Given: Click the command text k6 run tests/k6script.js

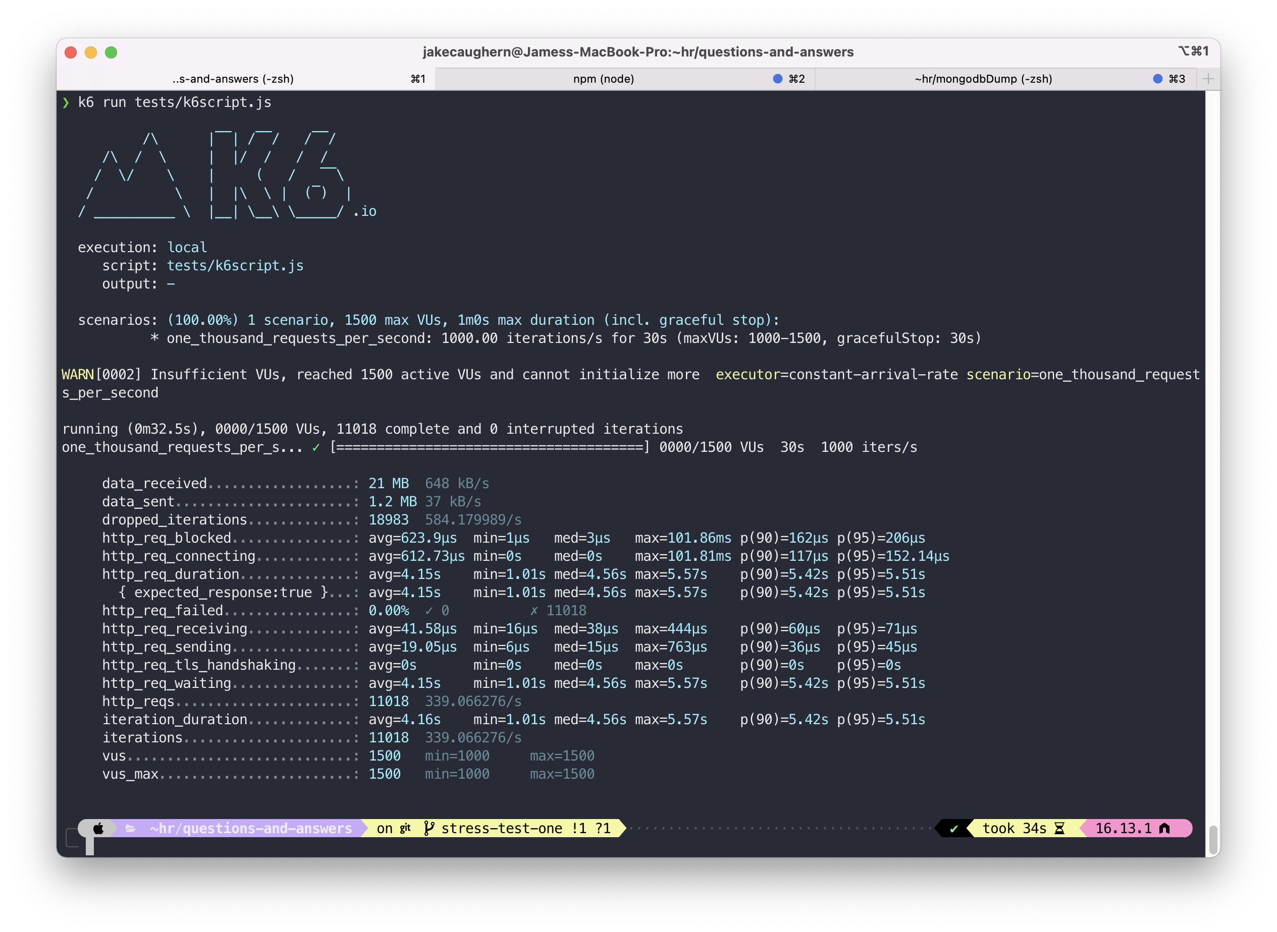Looking at the screenshot, I should tap(175, 102).
